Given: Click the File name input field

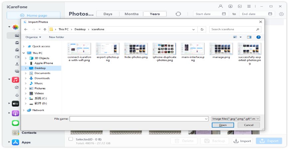Looking at the screenshot, I should [x=139, y=118].
